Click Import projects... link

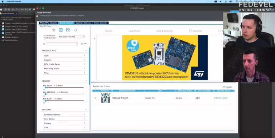(x=11, y=40)
